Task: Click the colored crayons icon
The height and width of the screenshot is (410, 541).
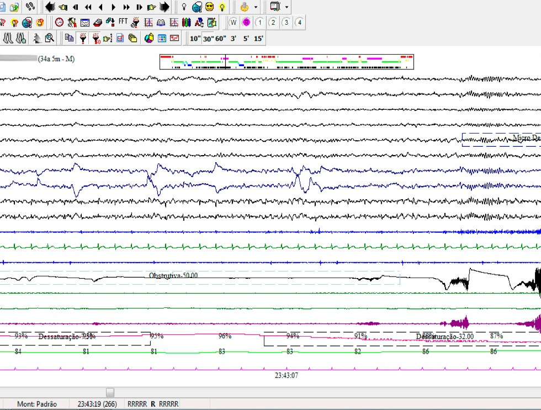Action: click(x=187, y=23)
